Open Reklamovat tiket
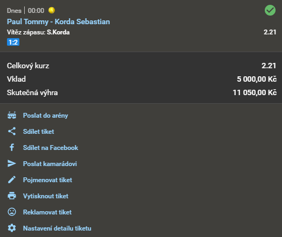282x237 pixels. 47,212
